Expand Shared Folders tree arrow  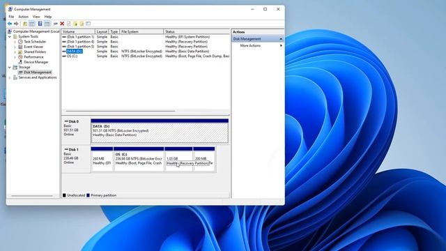(x=15, y=52)
